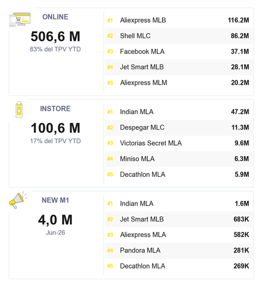Select Indian MLA in Instore list
The image size is (261, 287).
[x=179, y=112]
